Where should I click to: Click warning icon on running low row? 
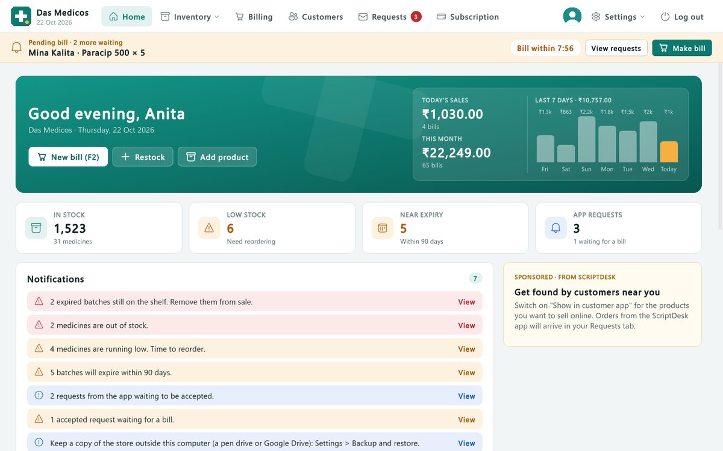[39, 348]
